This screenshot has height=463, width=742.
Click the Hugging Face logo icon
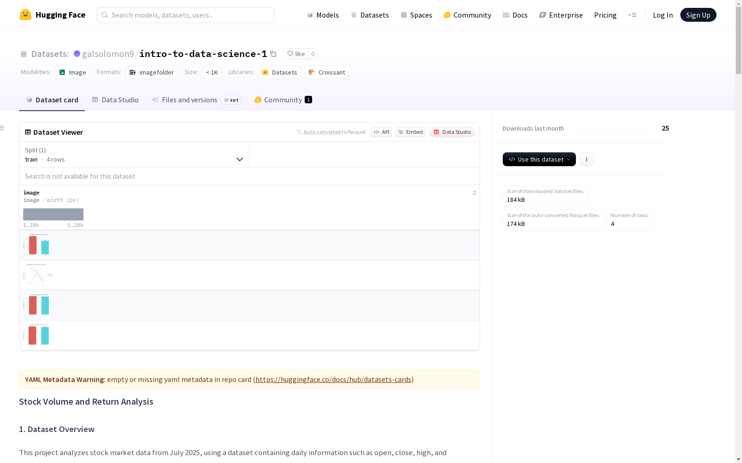point(26,15)
